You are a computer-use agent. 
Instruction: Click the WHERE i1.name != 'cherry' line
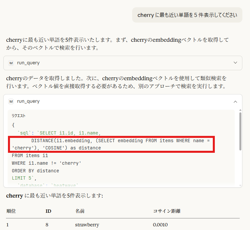(x=46, y=163)
